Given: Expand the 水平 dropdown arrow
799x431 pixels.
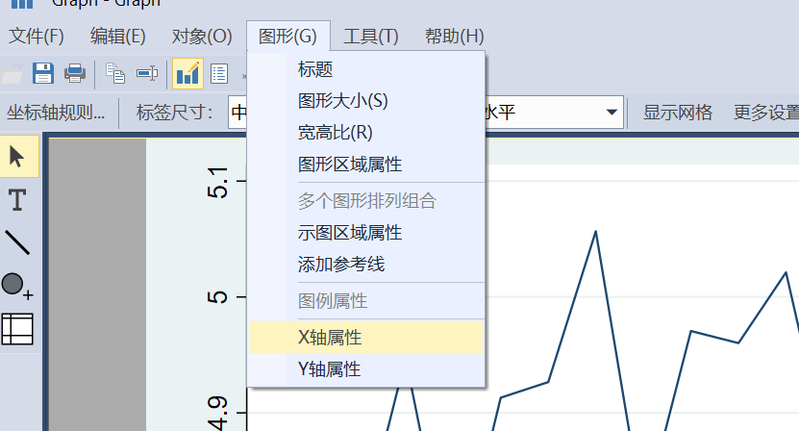Looking at the screenshot, I should (612, 113).
